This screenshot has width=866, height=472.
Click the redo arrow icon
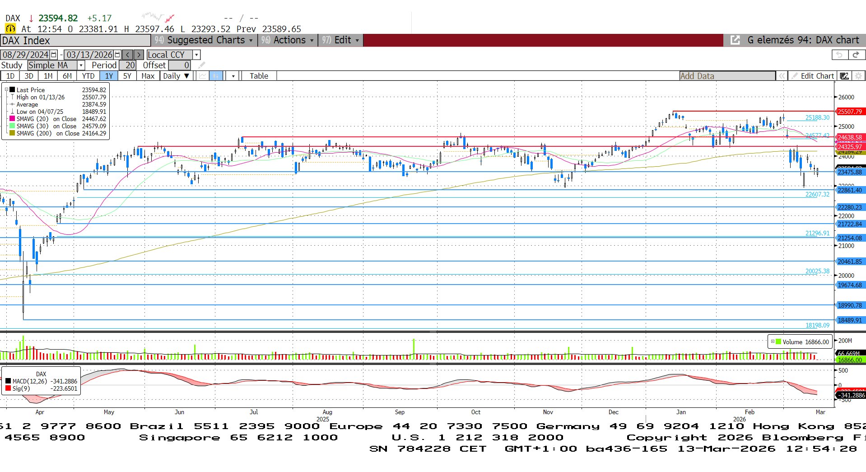point(856,55)
